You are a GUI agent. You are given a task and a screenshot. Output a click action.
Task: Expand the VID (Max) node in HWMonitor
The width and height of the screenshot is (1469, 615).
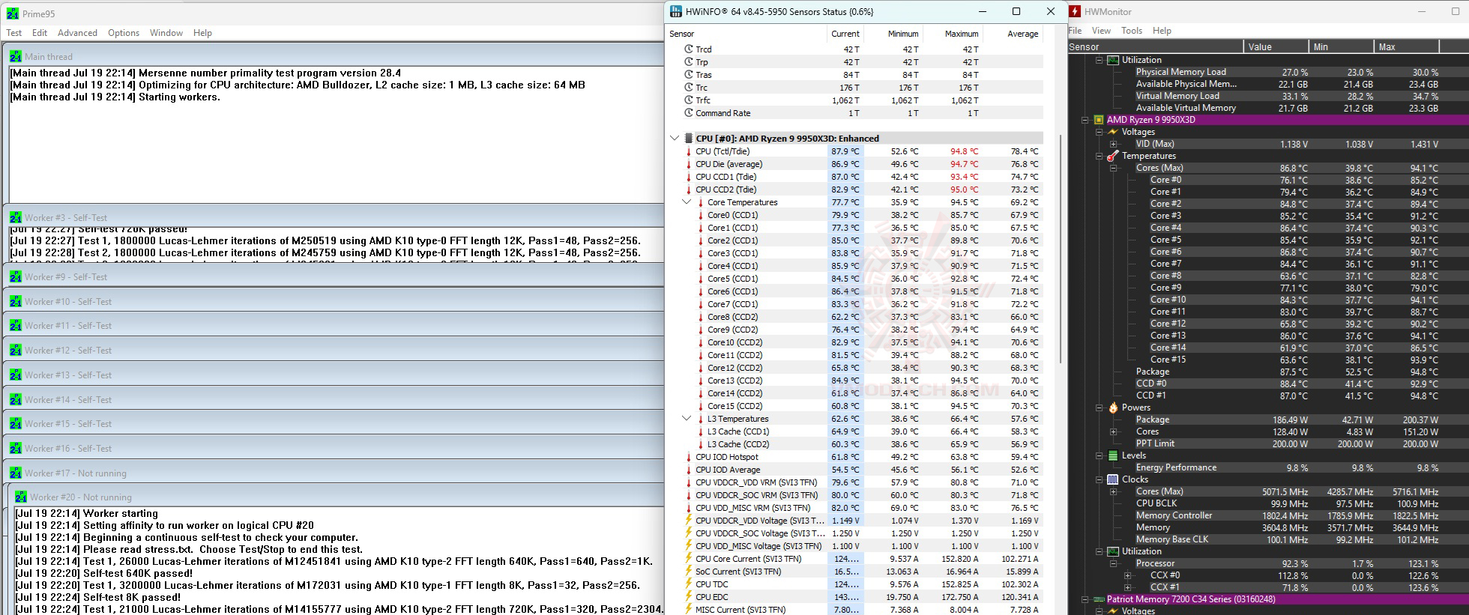(x=1113, y=144)
